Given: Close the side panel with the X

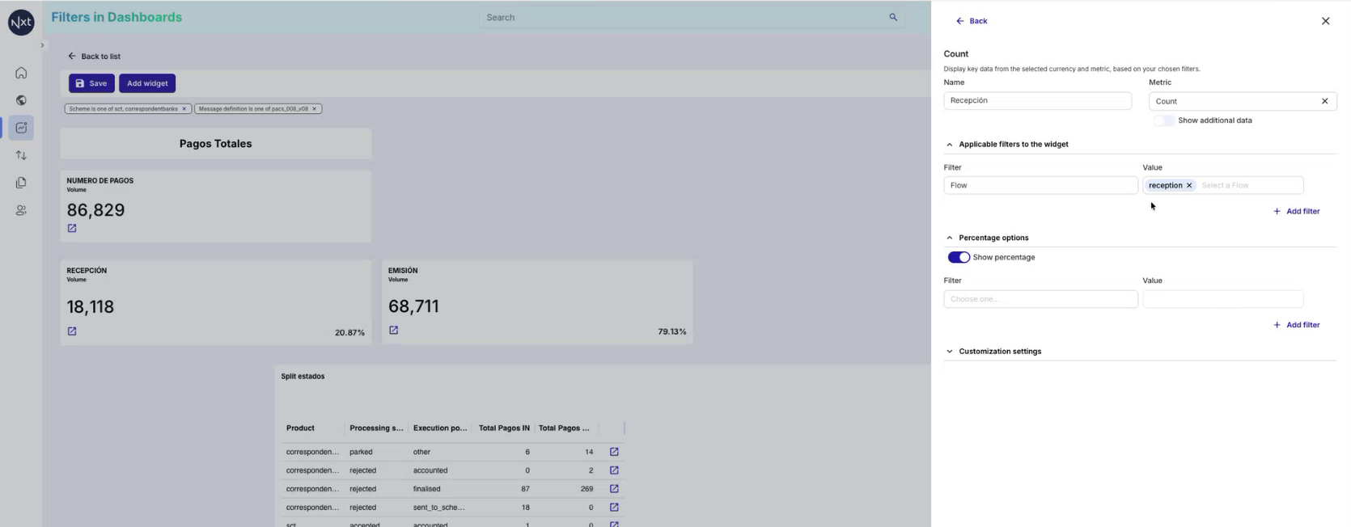Looking at the screenshot, I should coord(1325,21).
